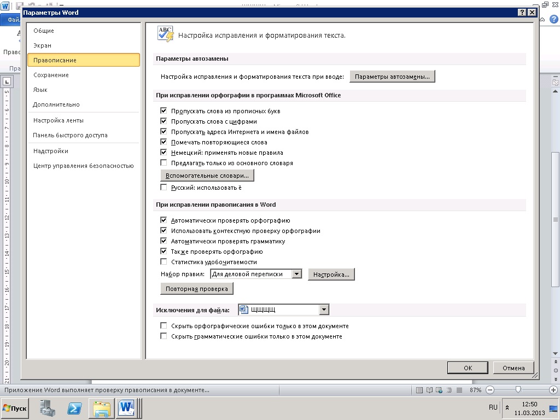Open Надстройки category

point(84,151)
